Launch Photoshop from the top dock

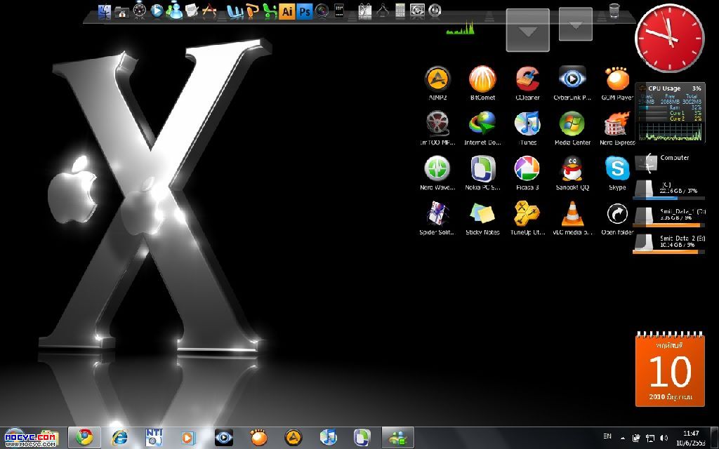[305, 11]
